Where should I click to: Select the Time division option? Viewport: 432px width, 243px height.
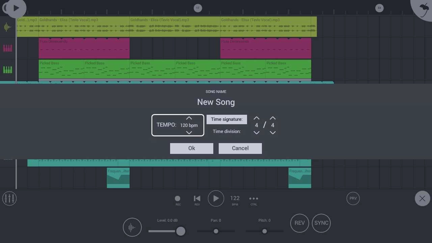(227, 131)
